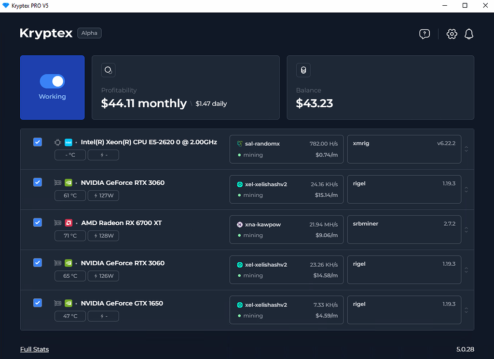Click the 127W power chip on the RTX 3060 row
This screenshot has height=359, width=494.
103,195
